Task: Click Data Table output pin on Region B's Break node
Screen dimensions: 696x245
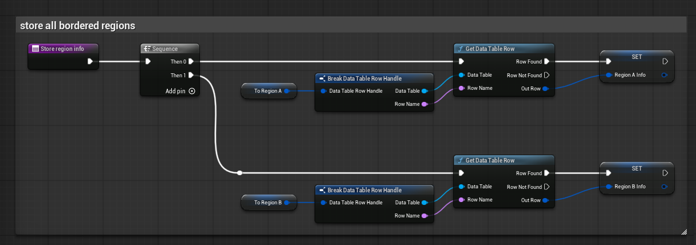Action: tap(424, 202)
